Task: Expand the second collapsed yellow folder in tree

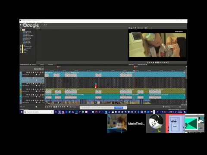Action: tap(21, 47)
